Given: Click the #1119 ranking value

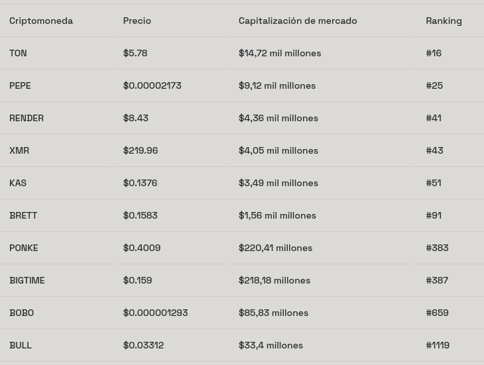Looking at the screenshot, I should tap(438, 345).
